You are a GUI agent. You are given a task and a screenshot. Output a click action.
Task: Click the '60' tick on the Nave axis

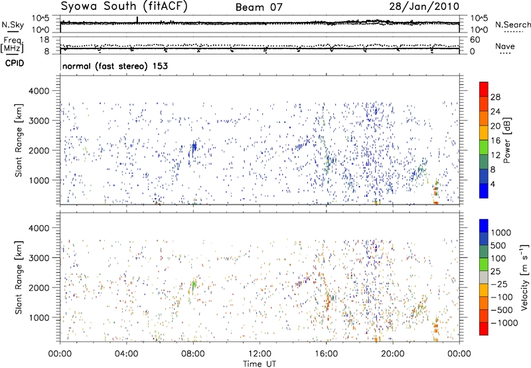pyautogui.click(x=475, y=40)
